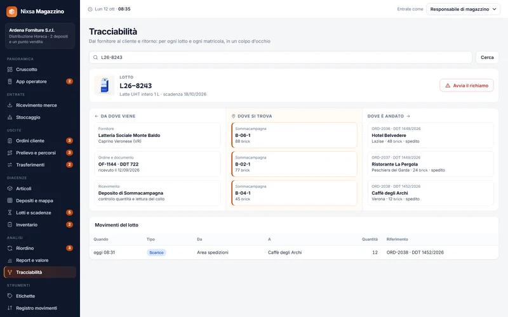Viewport: 508px width, 317px height.
Task: Open App operatore phone icon
Action: tap(10, 82)
